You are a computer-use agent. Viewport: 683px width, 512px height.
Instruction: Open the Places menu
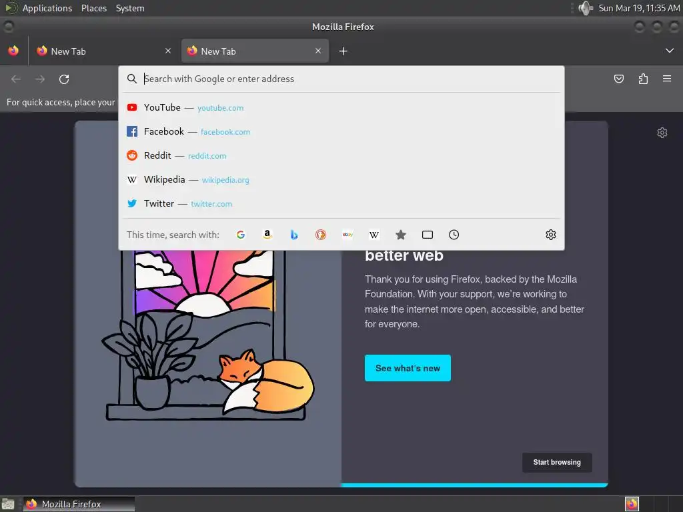(x=94, y=8)
